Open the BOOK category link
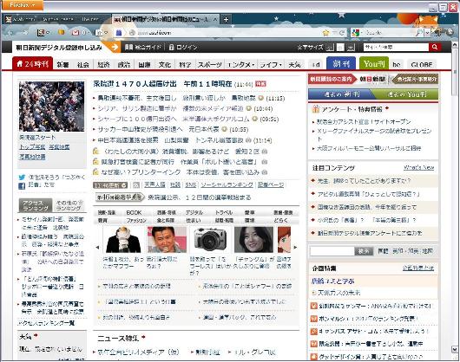The width and height of the screenshot is (460, 362). tap(134, 213)
